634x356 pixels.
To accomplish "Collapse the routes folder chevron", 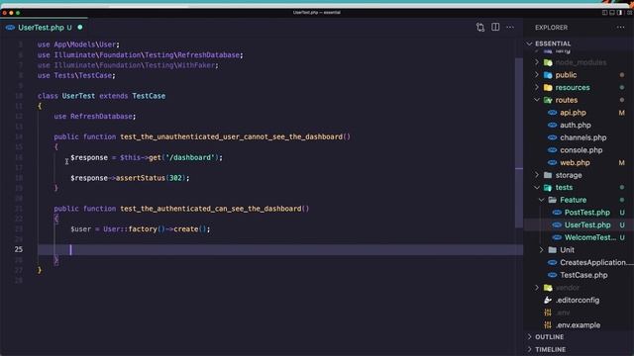I will [537, 100].
